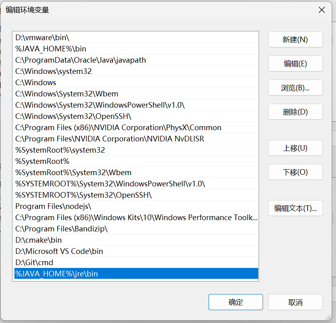This screenshot has height=323, width=336.
Task: Open text editing via 编辑文本(T)
Action: 295,208
